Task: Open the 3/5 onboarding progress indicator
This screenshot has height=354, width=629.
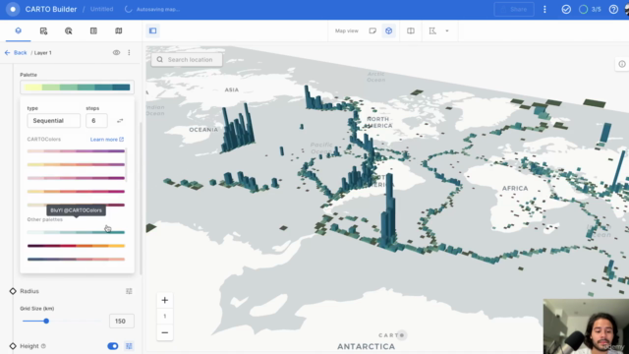Action: click(590, 9)
